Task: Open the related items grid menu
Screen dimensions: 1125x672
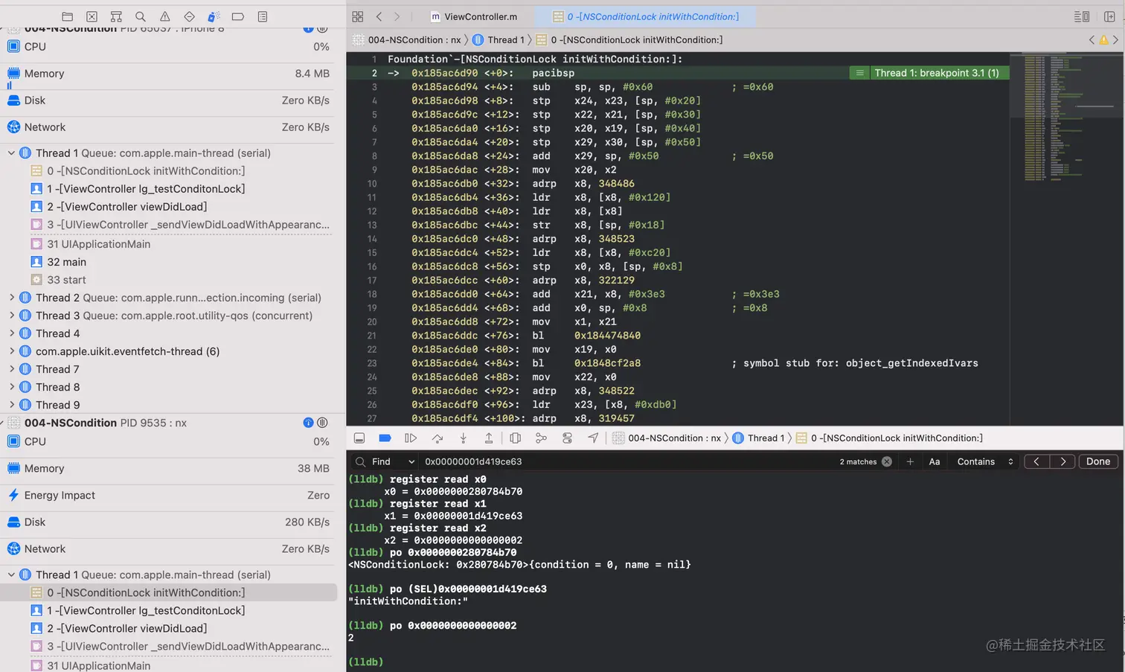Action: point(358,16)
